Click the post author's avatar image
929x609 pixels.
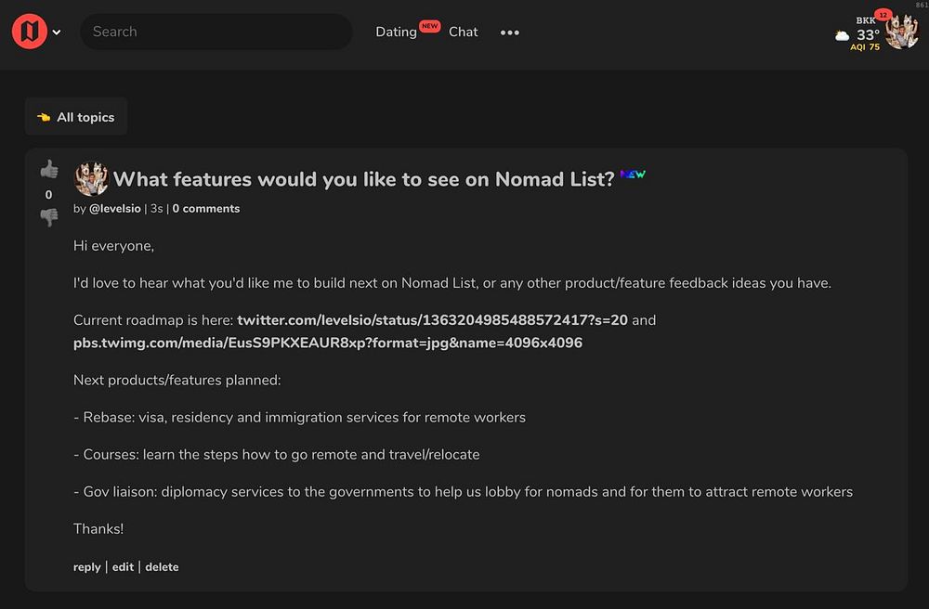coord(91,178)
